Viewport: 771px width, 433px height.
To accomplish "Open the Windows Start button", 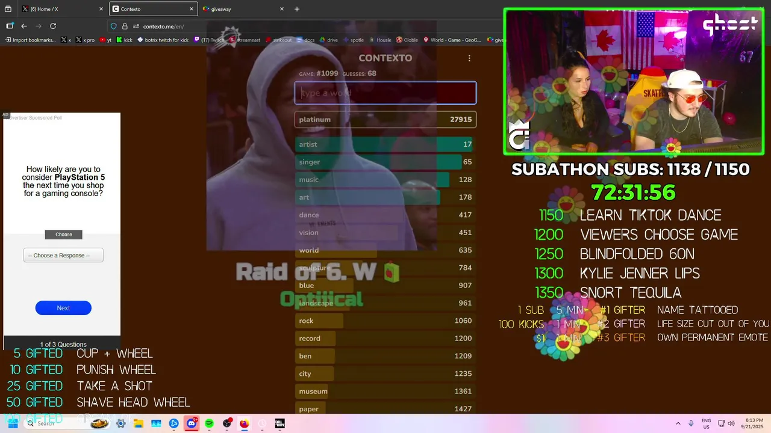I will [12, 423].
